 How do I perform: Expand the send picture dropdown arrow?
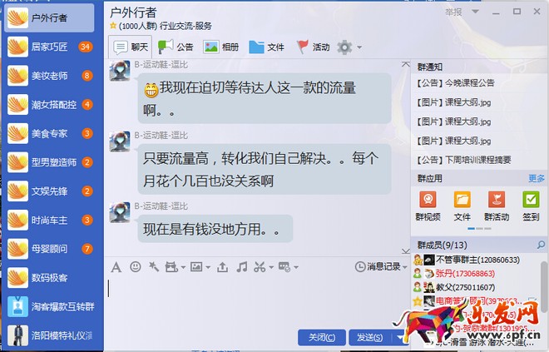pyautogui.click(x=208, y=268)
